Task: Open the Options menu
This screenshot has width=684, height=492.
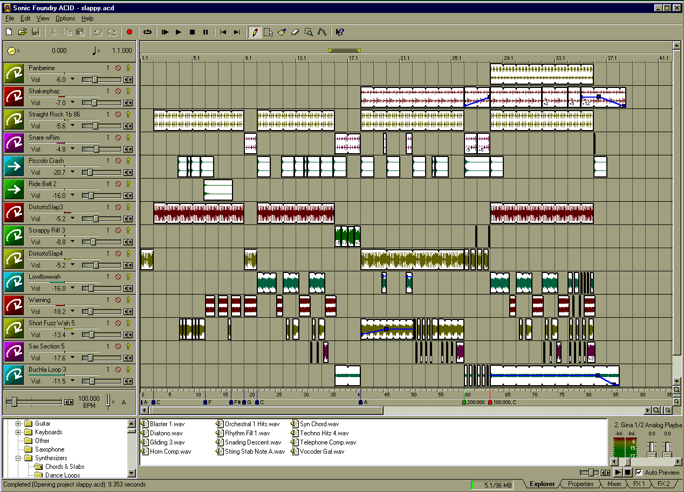Action: pos(65,18)
